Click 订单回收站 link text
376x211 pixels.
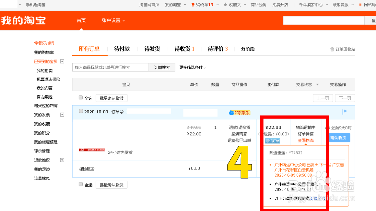point(345,49)
